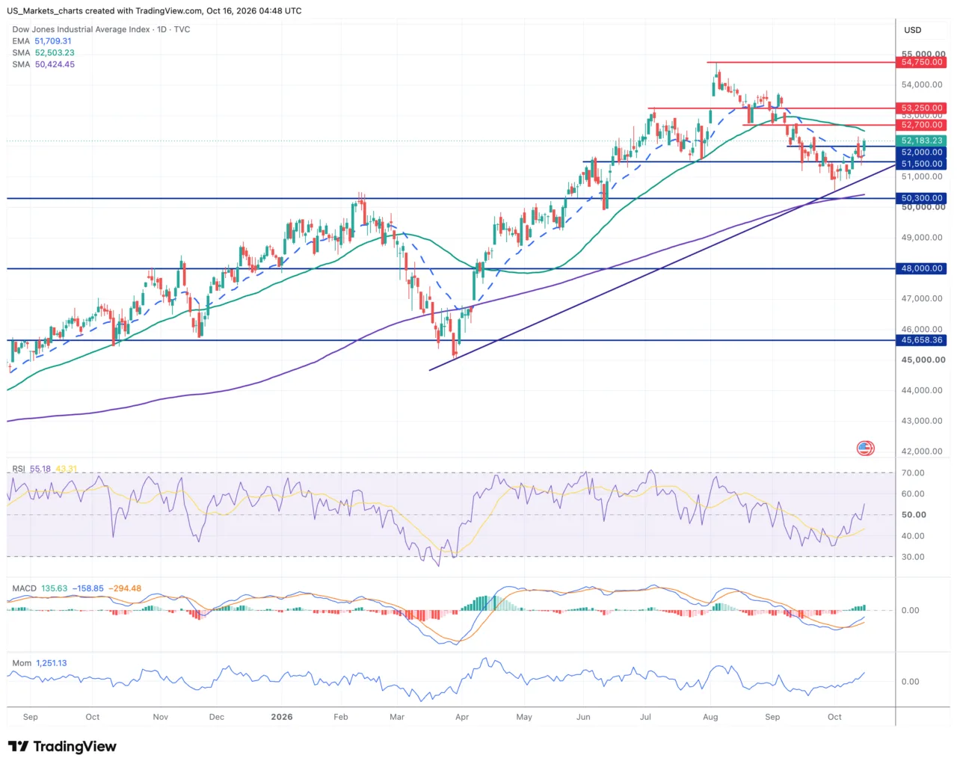Click the USD currency label

(913, 30)
